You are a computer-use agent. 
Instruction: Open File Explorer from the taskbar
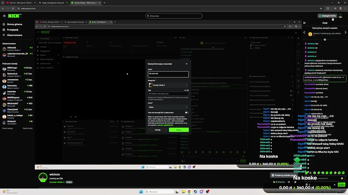pyautogui.click(x=183, y=192)
